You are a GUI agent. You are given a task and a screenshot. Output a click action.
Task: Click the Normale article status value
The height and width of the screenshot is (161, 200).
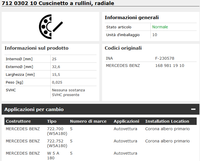pyautogui.click(x=160, y=27)
